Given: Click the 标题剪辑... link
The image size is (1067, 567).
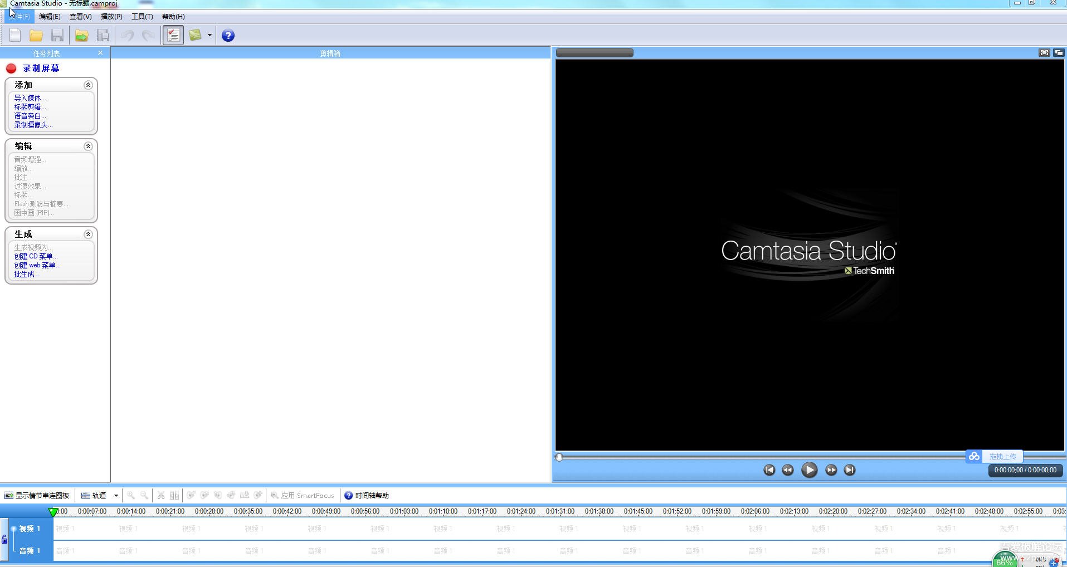Looking at the screenshot, I should point(30,107).
